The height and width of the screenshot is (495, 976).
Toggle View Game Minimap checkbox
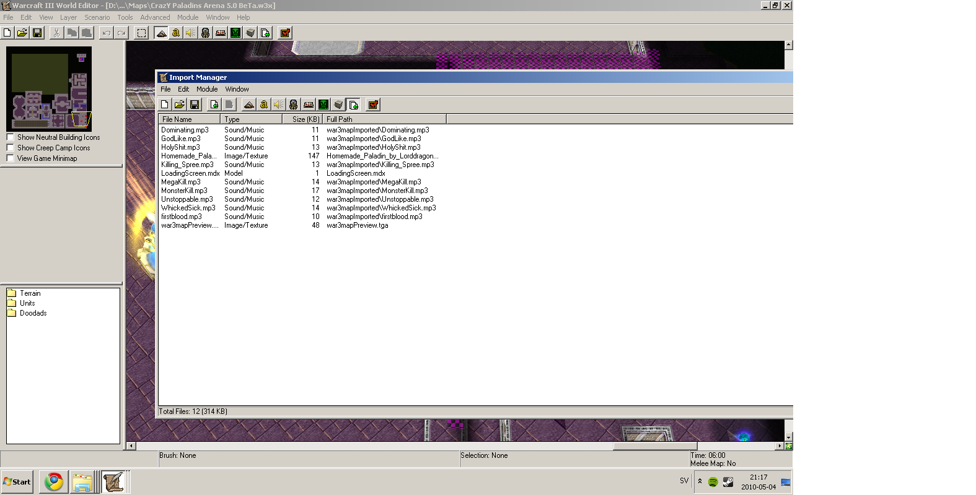(10, 158)
